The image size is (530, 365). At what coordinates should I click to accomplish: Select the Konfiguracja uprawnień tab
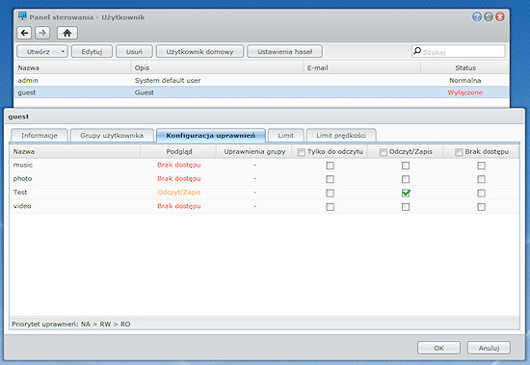211,136
